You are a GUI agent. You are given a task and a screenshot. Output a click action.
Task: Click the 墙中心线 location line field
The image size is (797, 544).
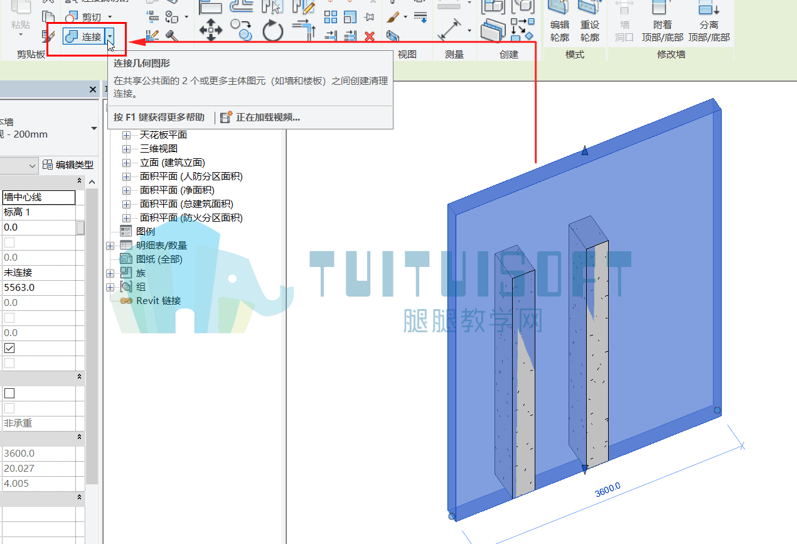pyautogui.click(x=38, y=197)
